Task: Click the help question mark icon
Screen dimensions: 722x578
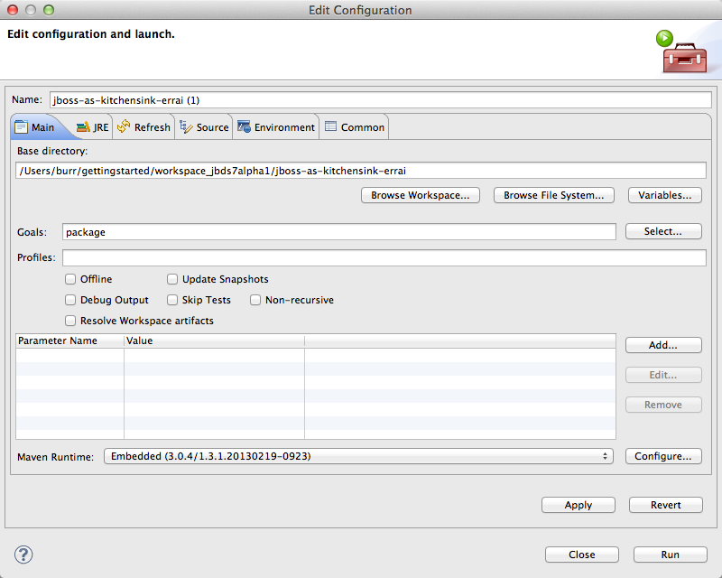Action: [23, 555]
